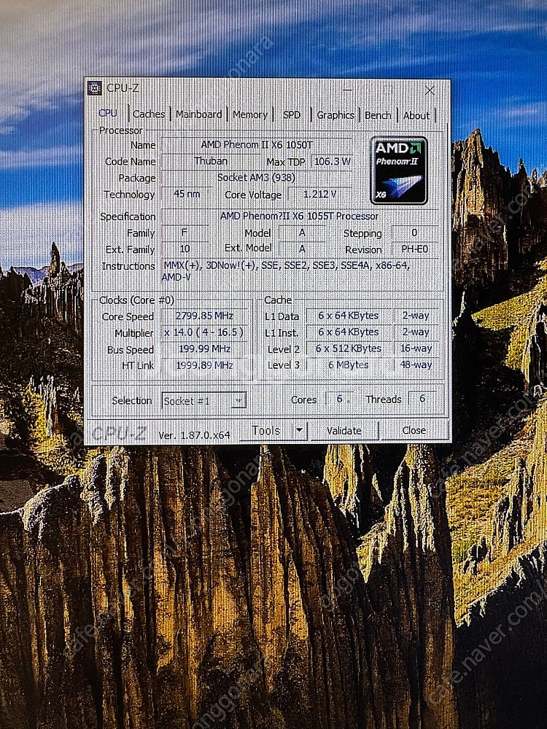547x729 pixels.
Task: Click the Code Name value Thuban
Action: (211, 161)
